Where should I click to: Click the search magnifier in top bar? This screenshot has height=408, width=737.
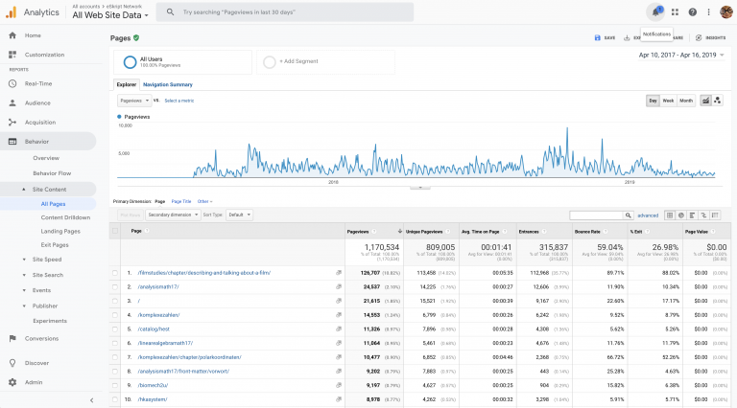tap(170, 12)
